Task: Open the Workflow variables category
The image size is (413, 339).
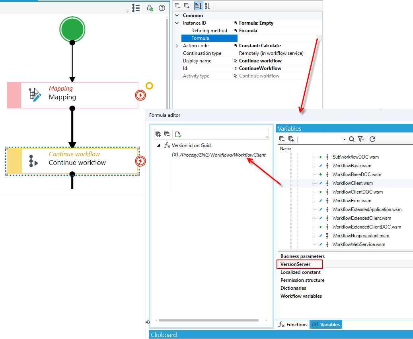Action: [301, 296]
